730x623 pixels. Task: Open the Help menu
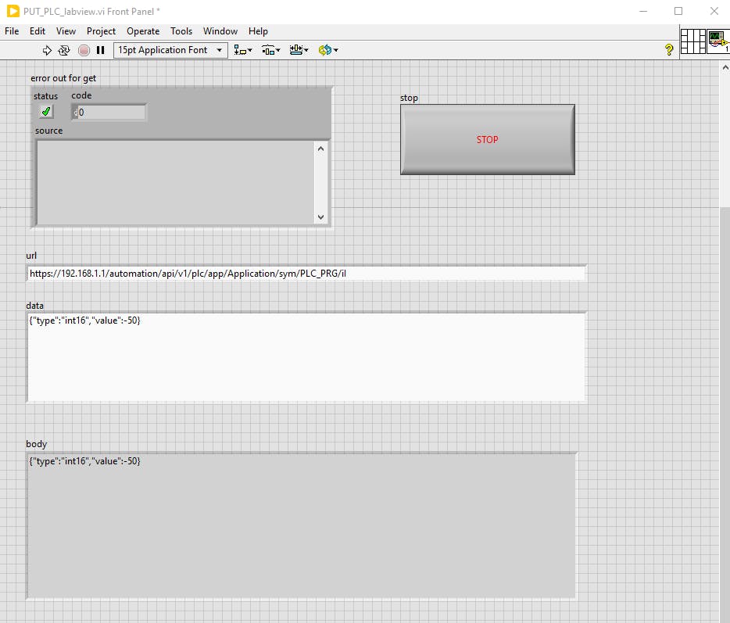pos(258,31)
